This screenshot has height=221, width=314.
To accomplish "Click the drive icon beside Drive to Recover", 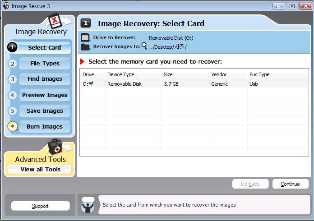I will (86, 37).
